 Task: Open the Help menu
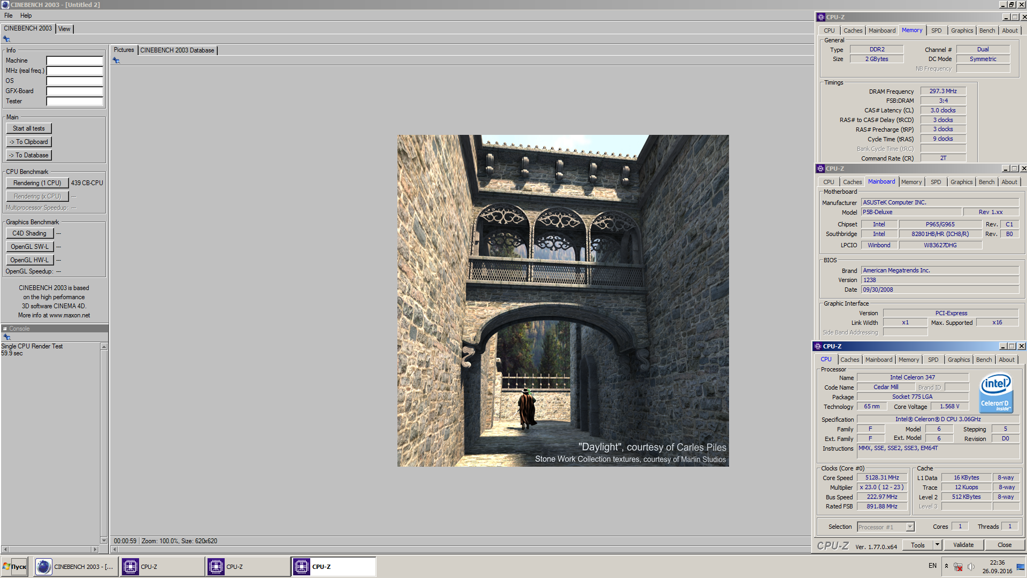coord(26,16)
